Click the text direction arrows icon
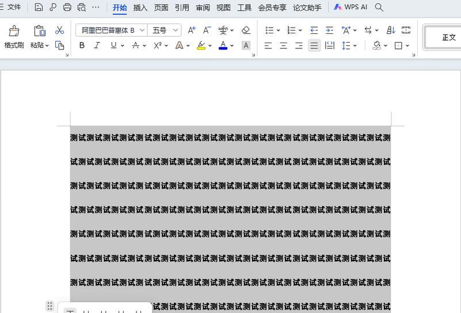461x313 pixels. pyautogui.click(x=368, y=30)
